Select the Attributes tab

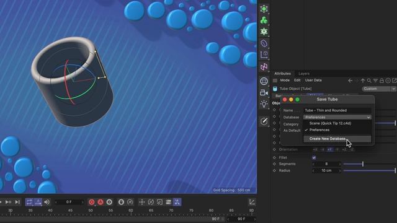coord(283,74)
